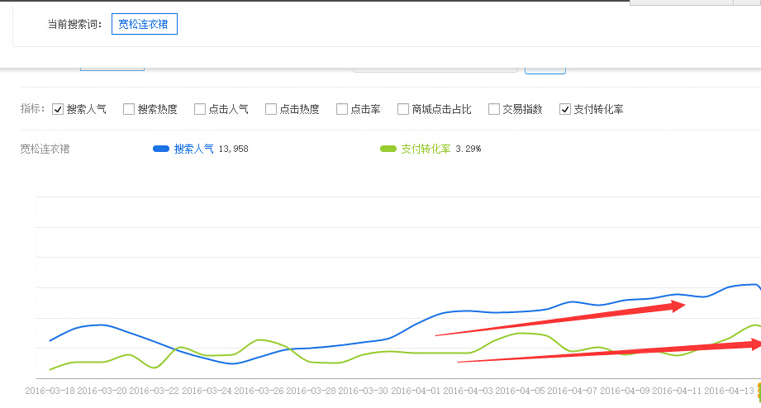761x408 pixels.
Task: Click the 2016-04-01 date on the axis
Action: point(416,390)
